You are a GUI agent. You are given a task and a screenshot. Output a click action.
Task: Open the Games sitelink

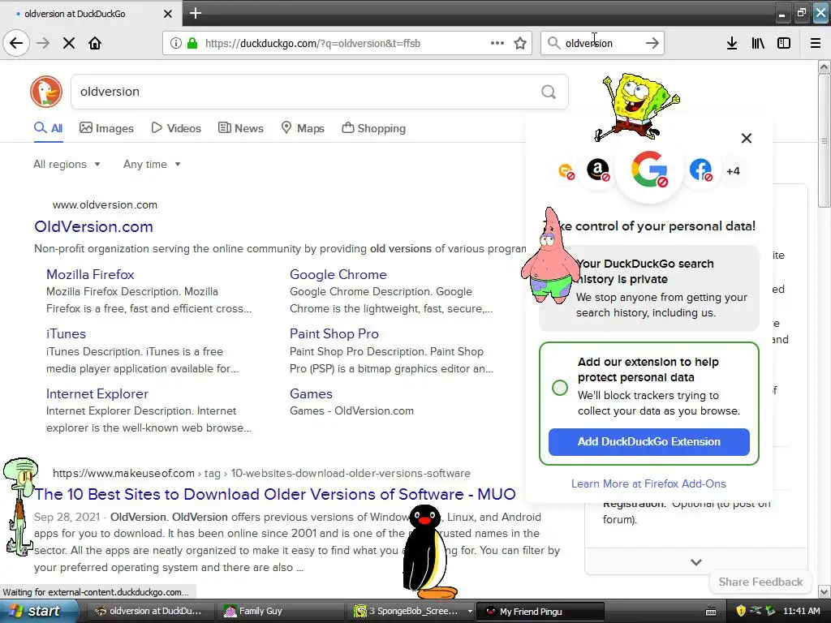click(x=311, y=393)
